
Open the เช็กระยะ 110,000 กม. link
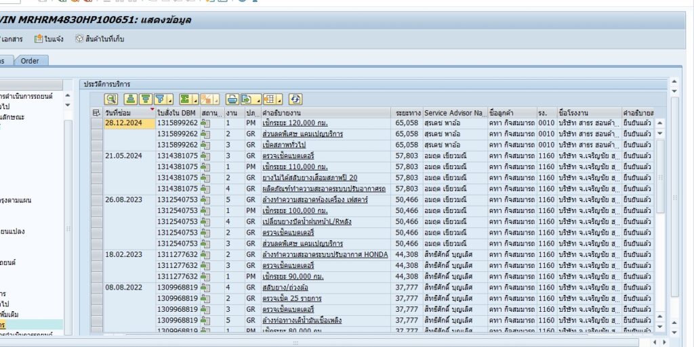pos(295,167)
